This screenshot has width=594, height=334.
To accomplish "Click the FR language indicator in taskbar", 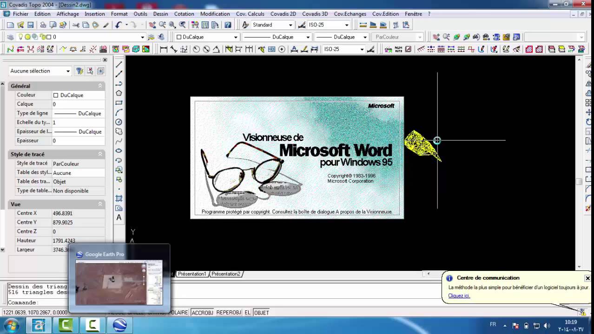I will (x=493, y=325).
